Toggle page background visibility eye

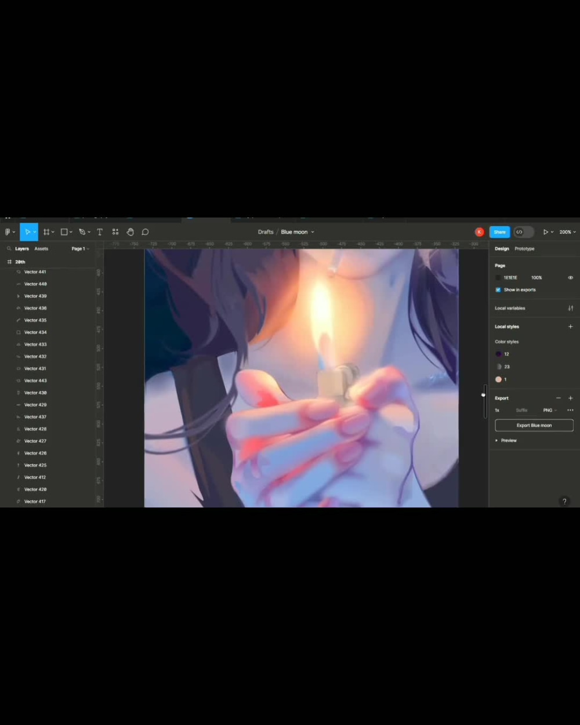(571, 278)
